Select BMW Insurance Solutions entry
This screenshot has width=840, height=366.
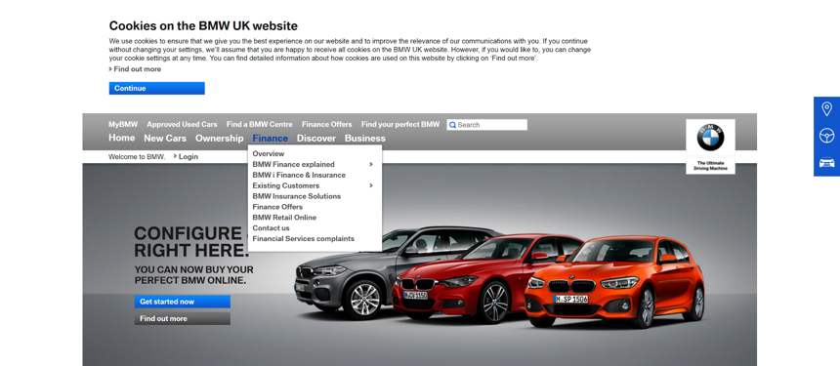[296, 196]
